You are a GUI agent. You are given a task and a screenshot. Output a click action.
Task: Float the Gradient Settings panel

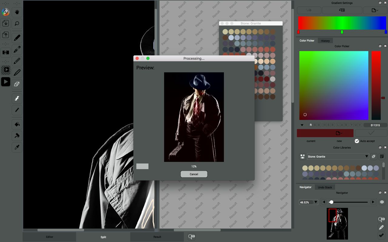[380, 3]
